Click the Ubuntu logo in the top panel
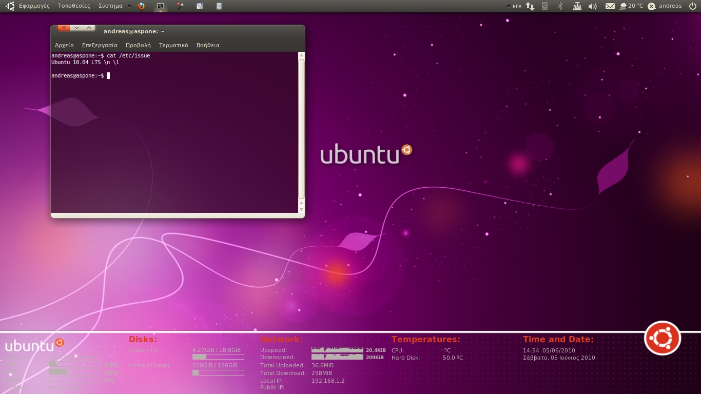701x394 pixels. click(x=10, y=6)
